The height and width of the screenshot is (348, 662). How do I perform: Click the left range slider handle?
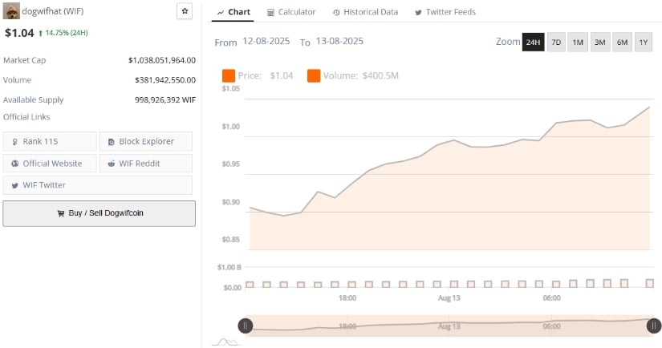pos(246,326)
